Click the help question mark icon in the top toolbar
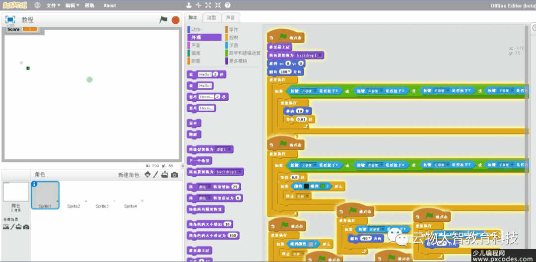The height and width of the screenshot is (262, 536). pos(228,5)
